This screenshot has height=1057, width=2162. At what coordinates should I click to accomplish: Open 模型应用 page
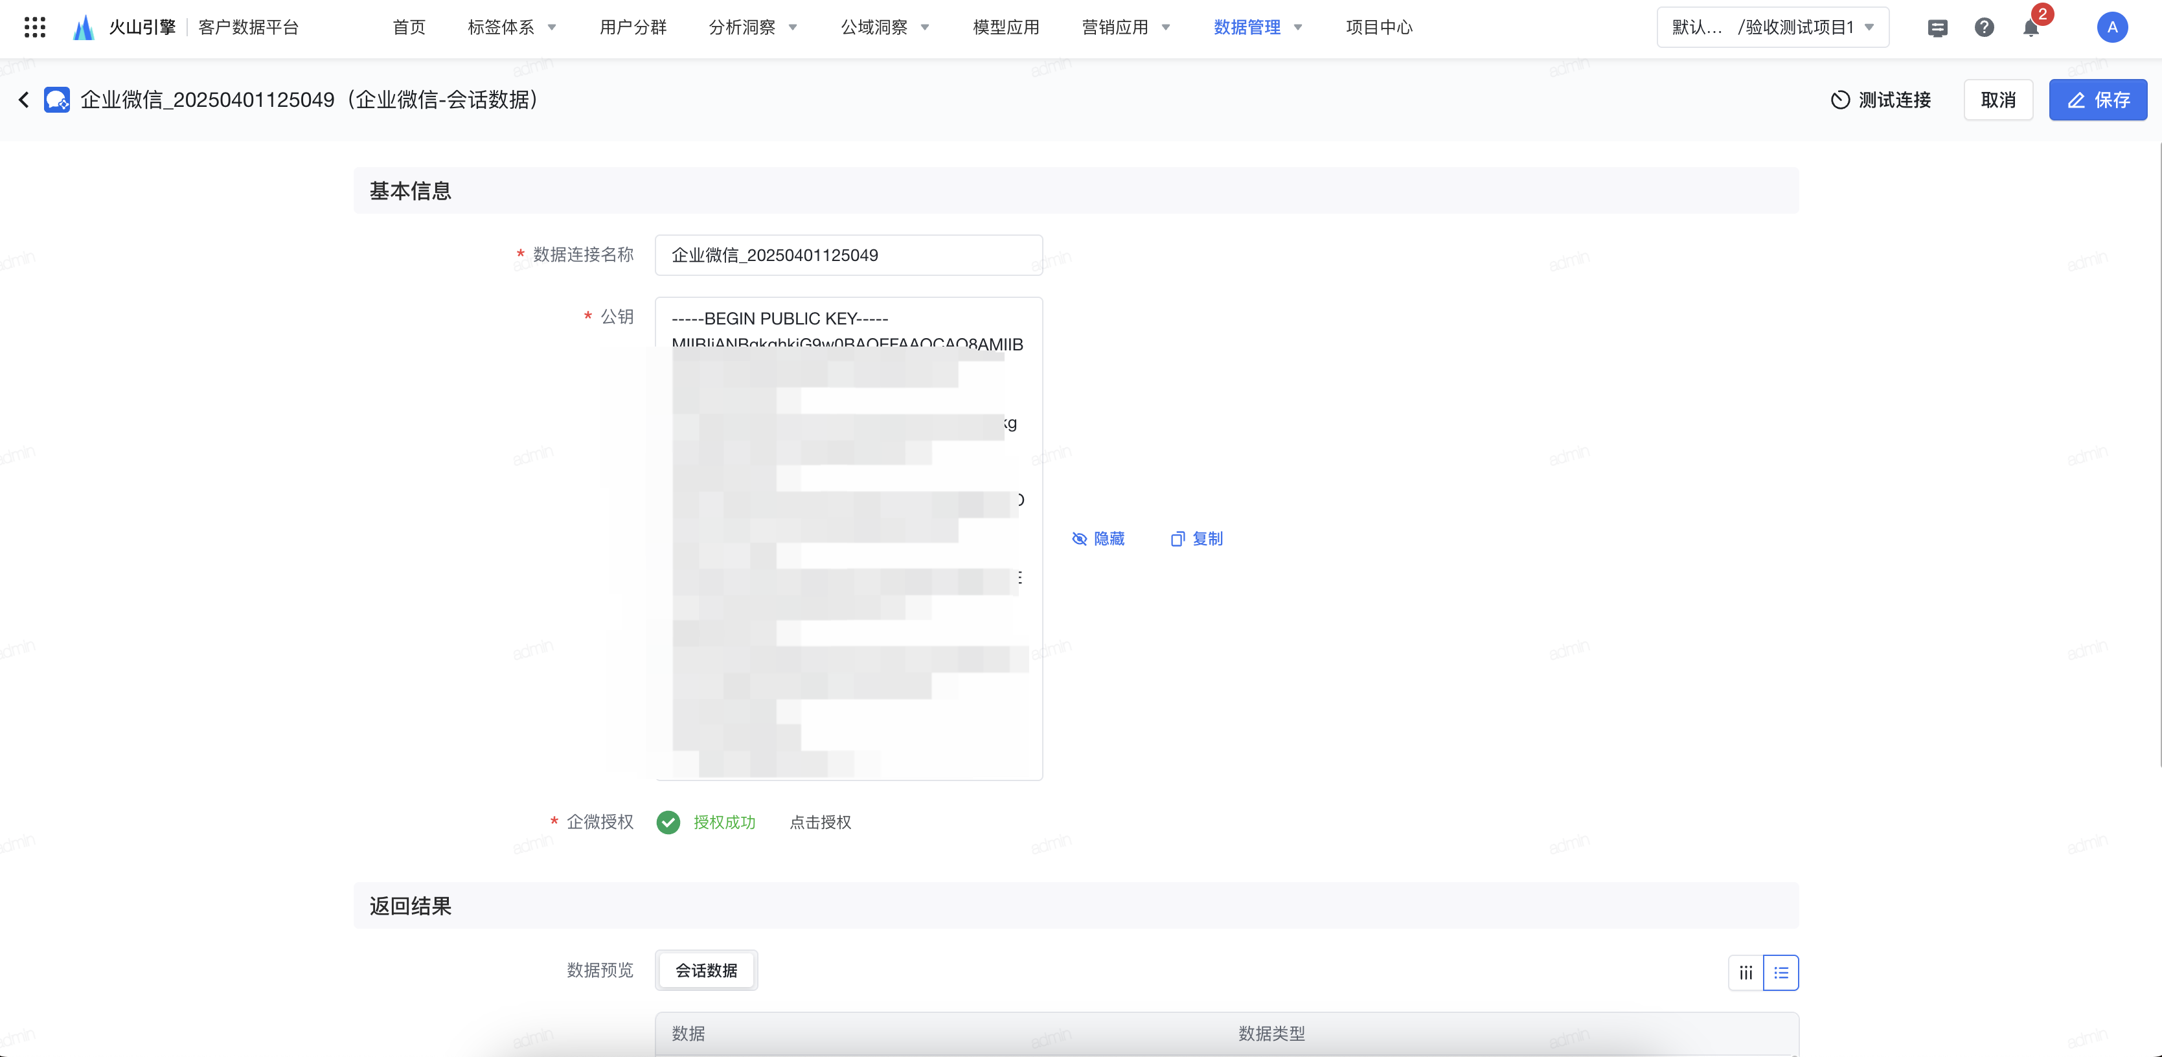[1005, 28]
